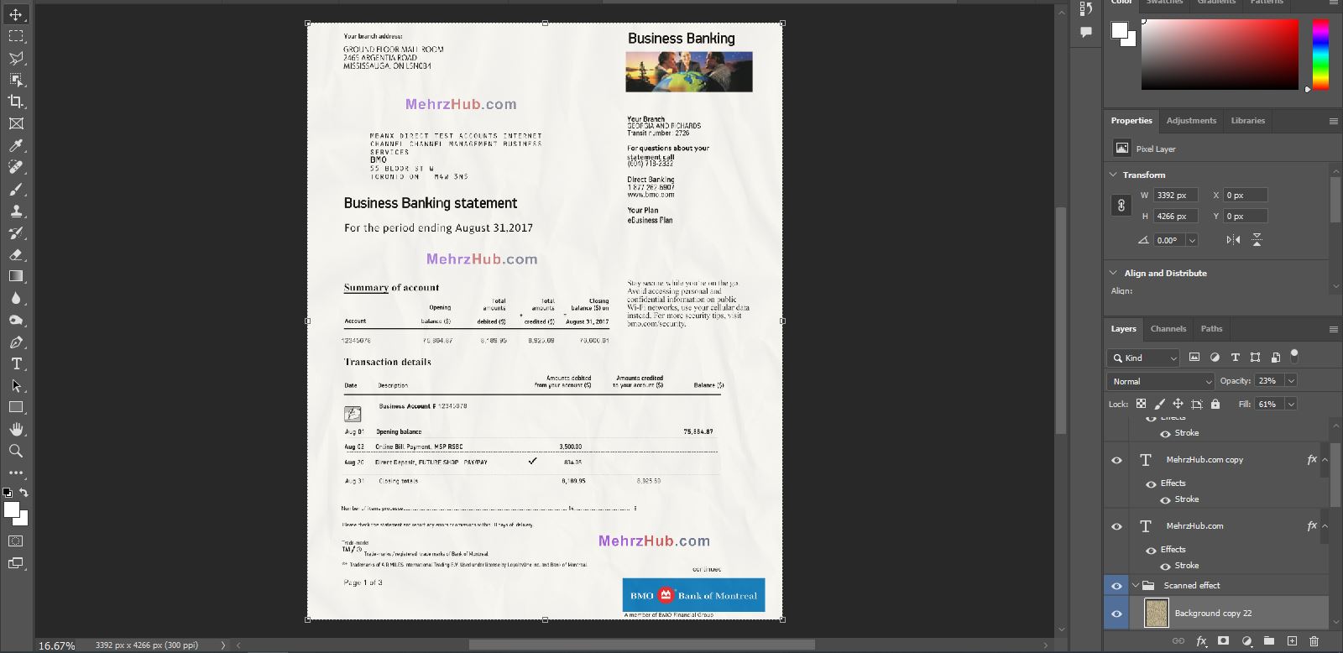The image size is (1343, 653).
Task: Toggle layer filtering on or off
Action: (1294, 355)
